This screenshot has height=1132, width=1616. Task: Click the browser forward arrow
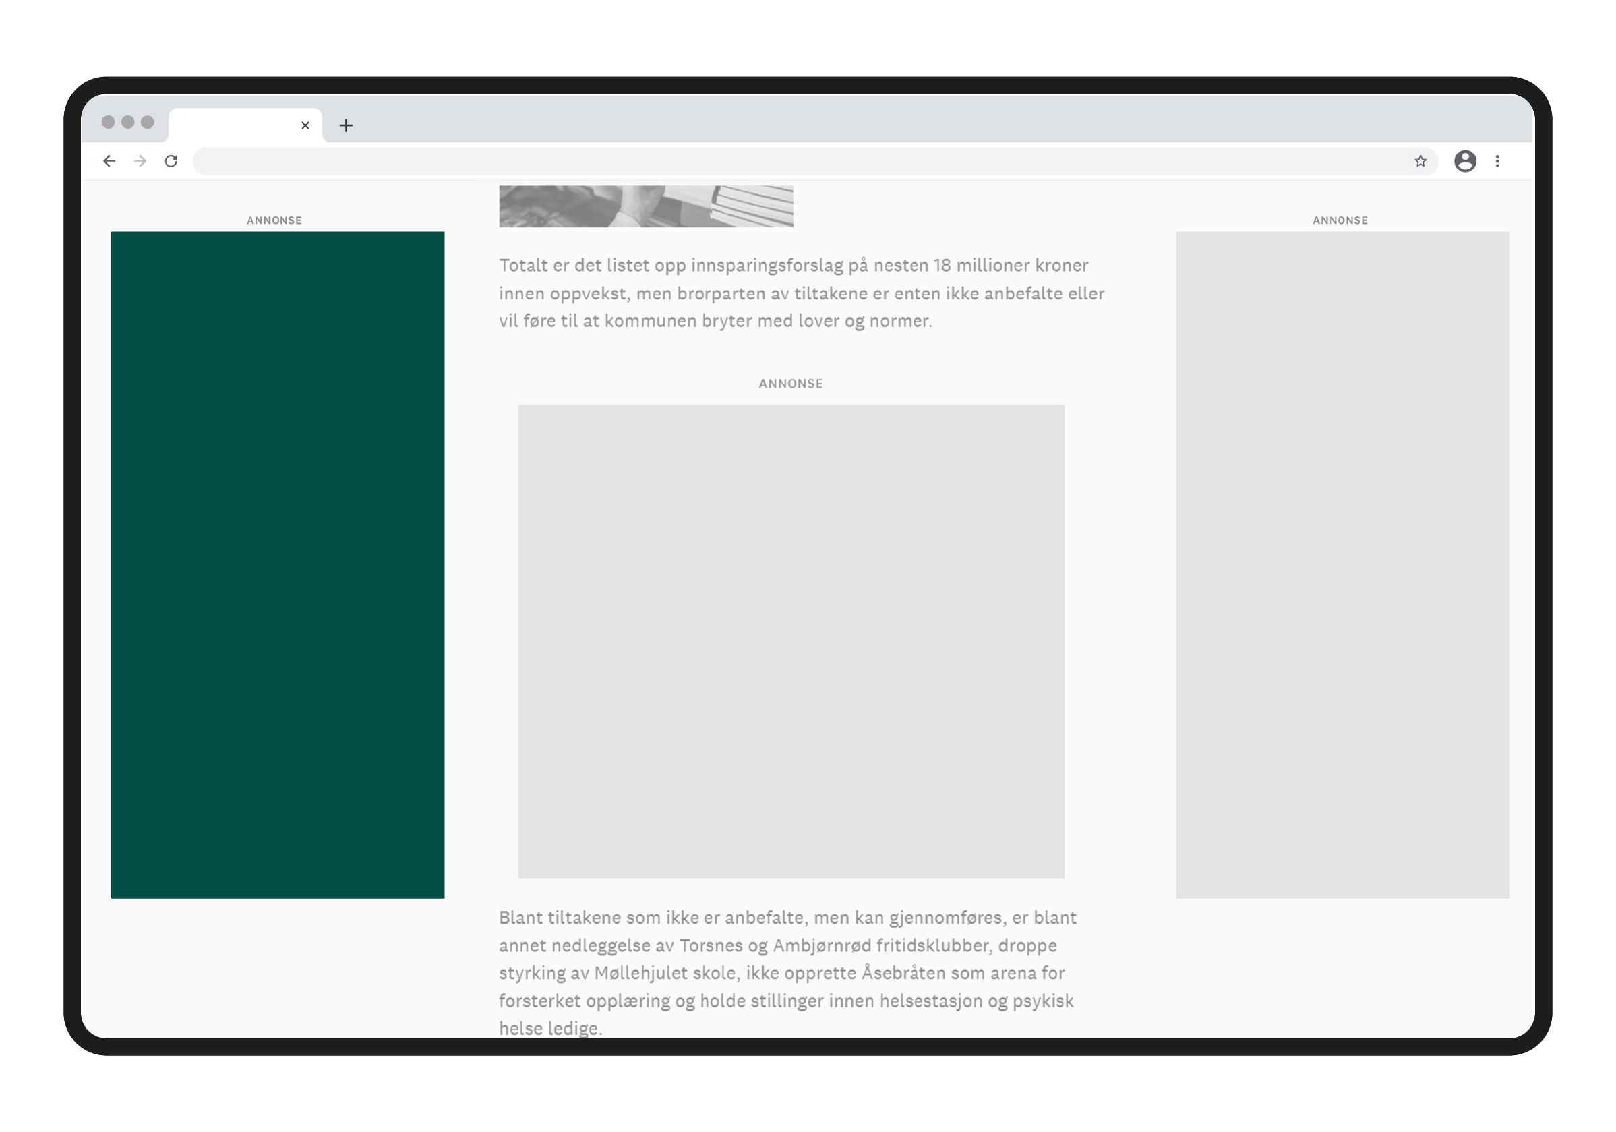point(140,161)
